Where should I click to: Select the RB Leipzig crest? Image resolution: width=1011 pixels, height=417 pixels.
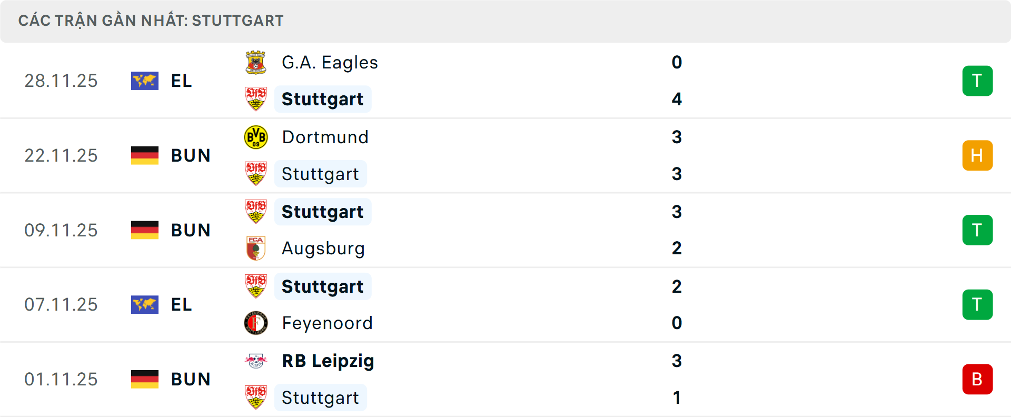tap(256, 361)
